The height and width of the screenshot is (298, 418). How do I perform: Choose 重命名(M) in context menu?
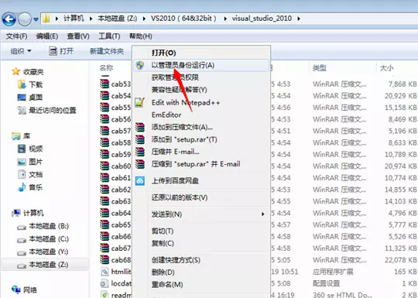pyautogui.click(x=167, y=285)
